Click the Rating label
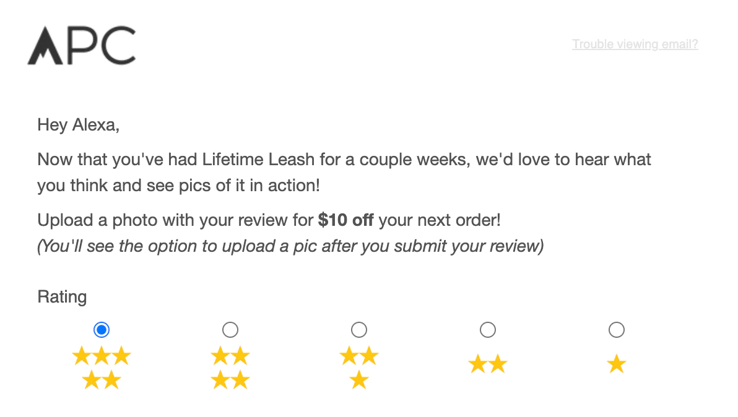738x417 pixels. 62,297
